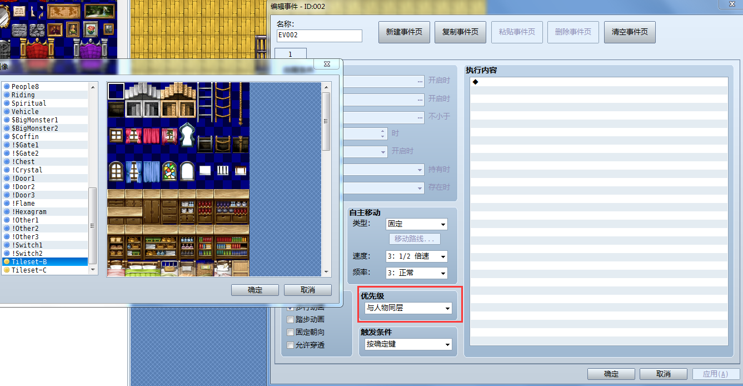
Task: Select Tileset-C in the graphics list
Action: tap(45, 270)
